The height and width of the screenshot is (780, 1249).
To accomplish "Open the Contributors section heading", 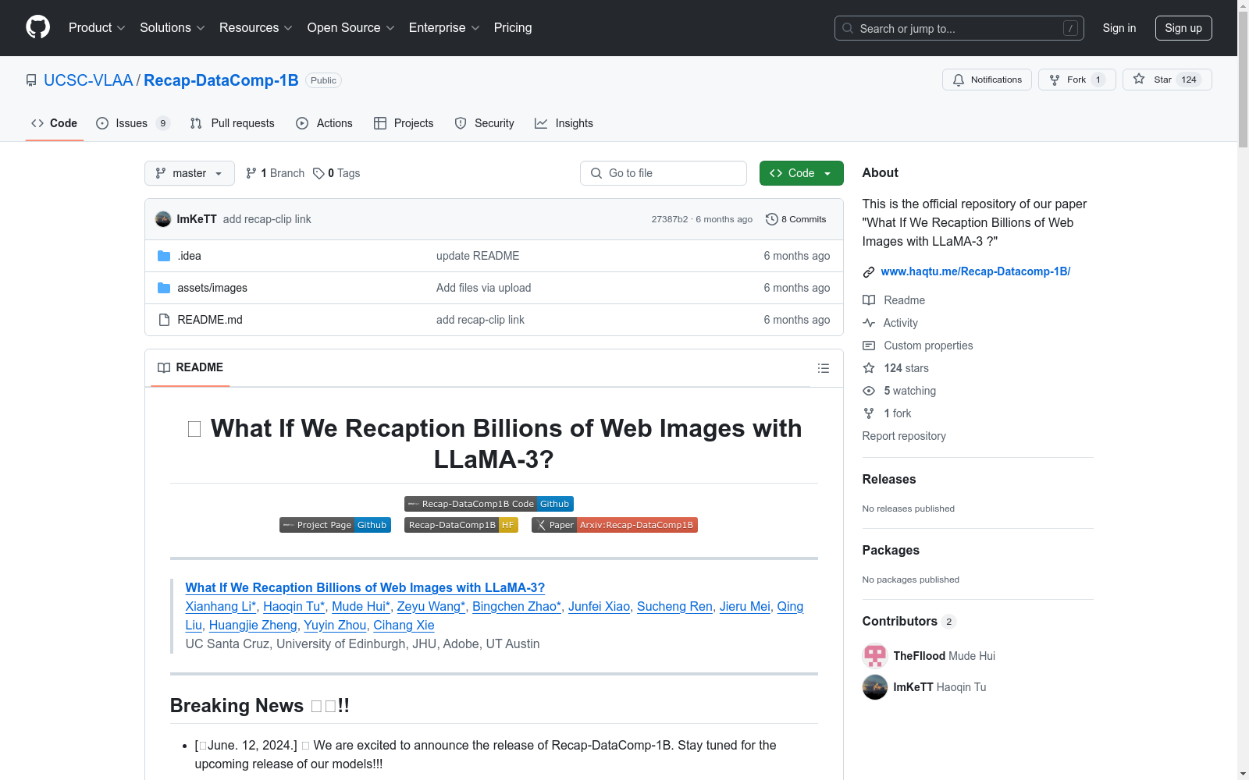I will pyautogui.click(x=909, y=622).
